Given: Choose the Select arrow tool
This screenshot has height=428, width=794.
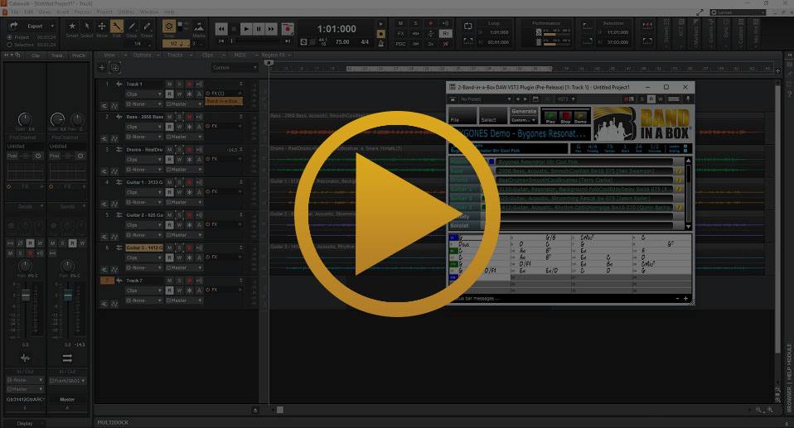Looking at the screenshot, I should click(x=86, y=26).
